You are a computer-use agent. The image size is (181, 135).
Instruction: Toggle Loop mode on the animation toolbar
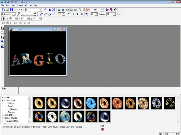[x=73, y=14]
